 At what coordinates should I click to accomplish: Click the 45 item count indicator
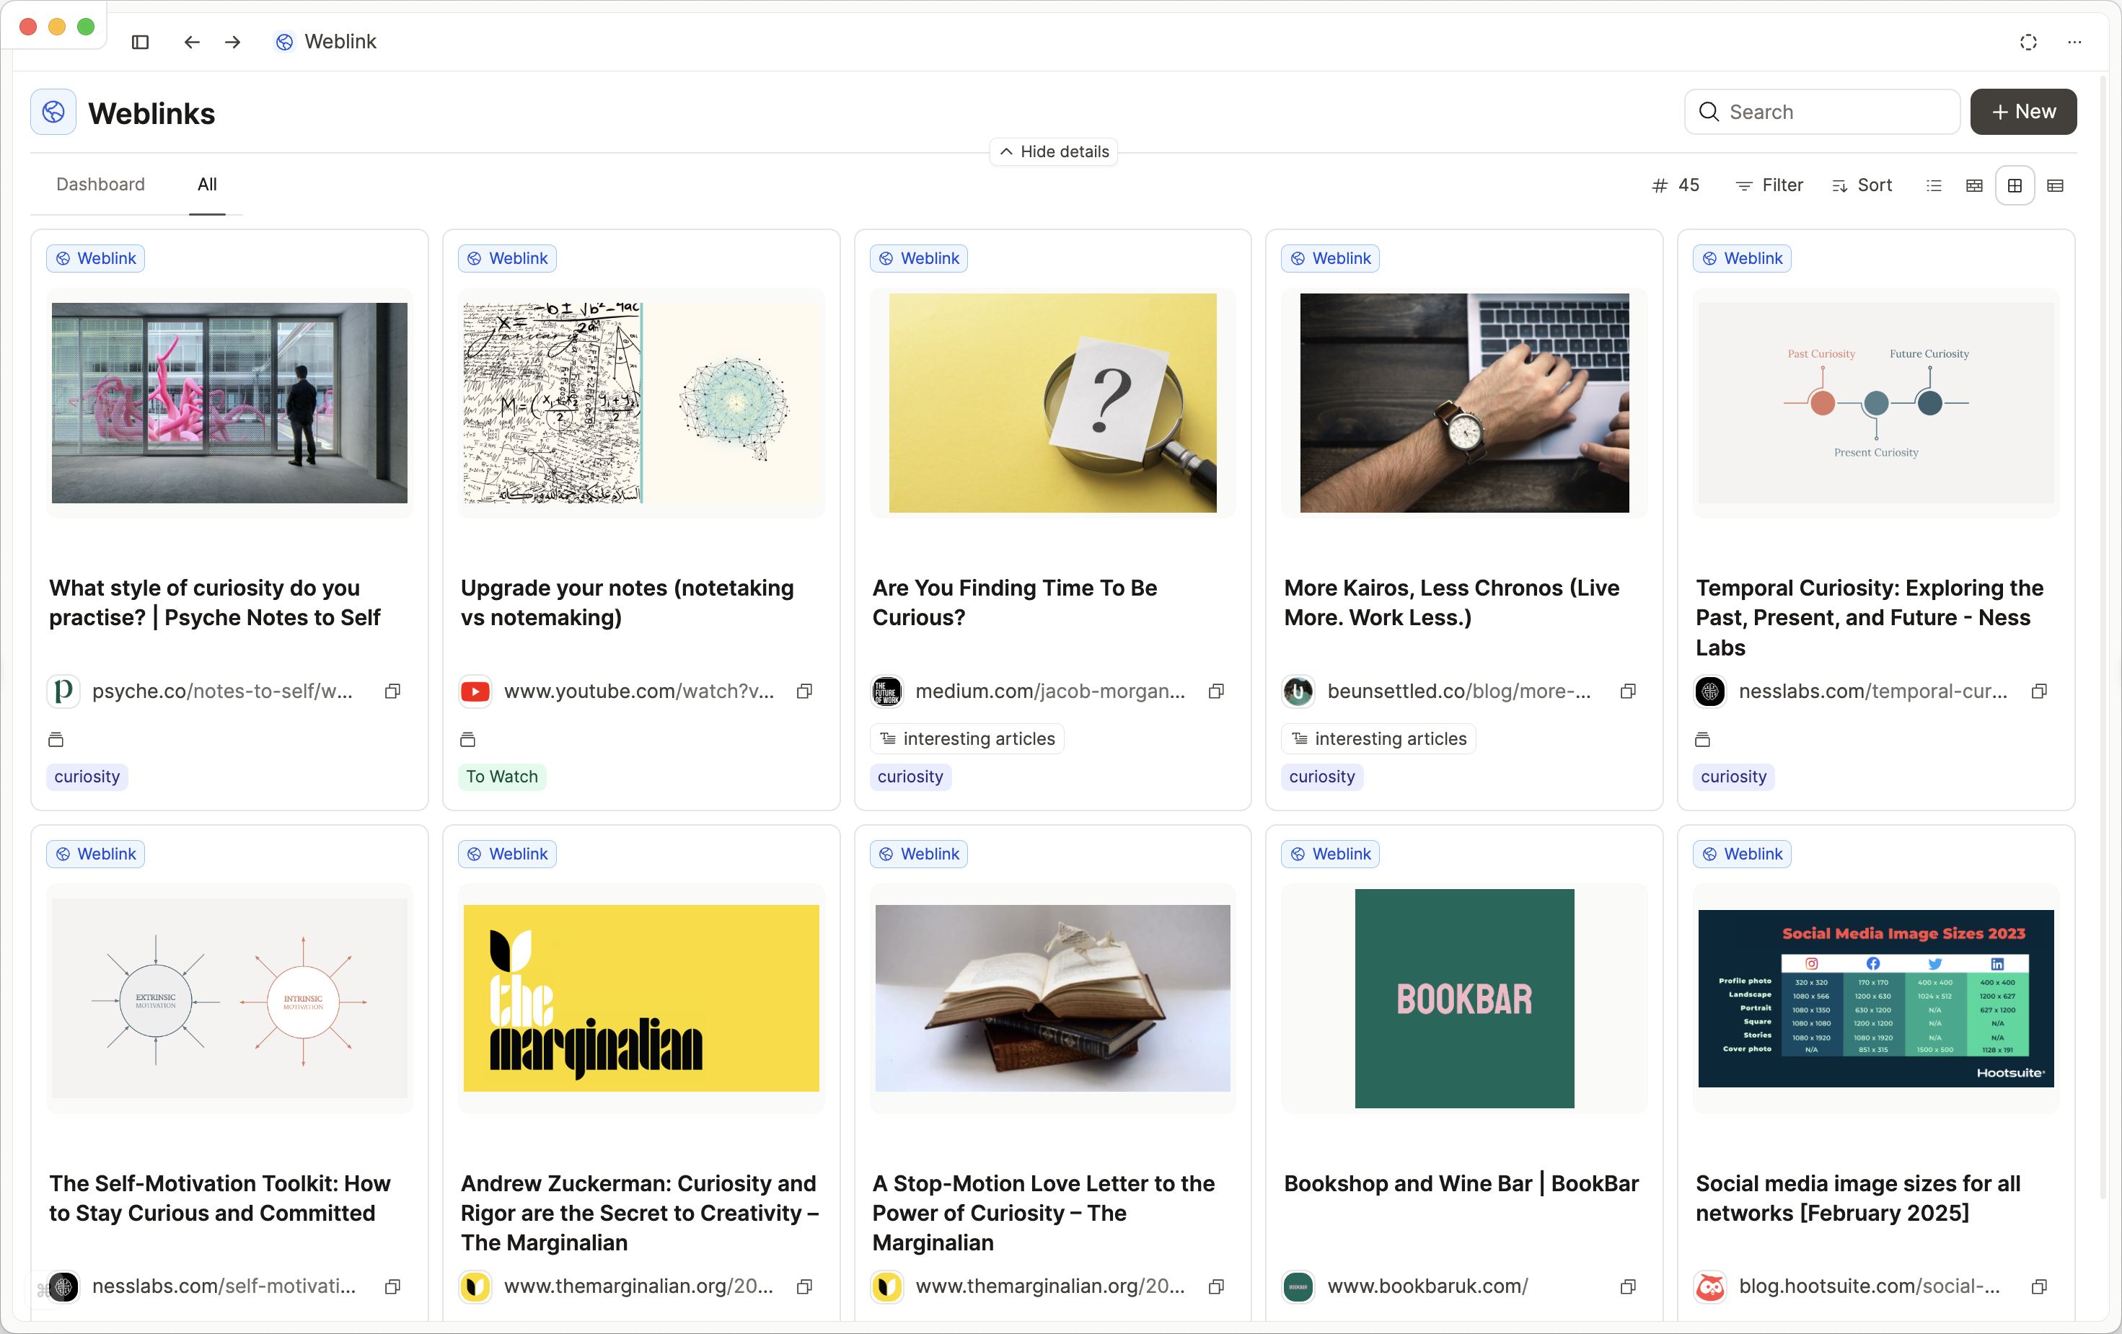[x=1676, y=185]
